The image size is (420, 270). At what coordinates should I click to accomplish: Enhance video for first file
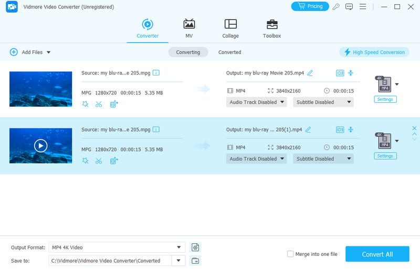[x=114, y=104]
